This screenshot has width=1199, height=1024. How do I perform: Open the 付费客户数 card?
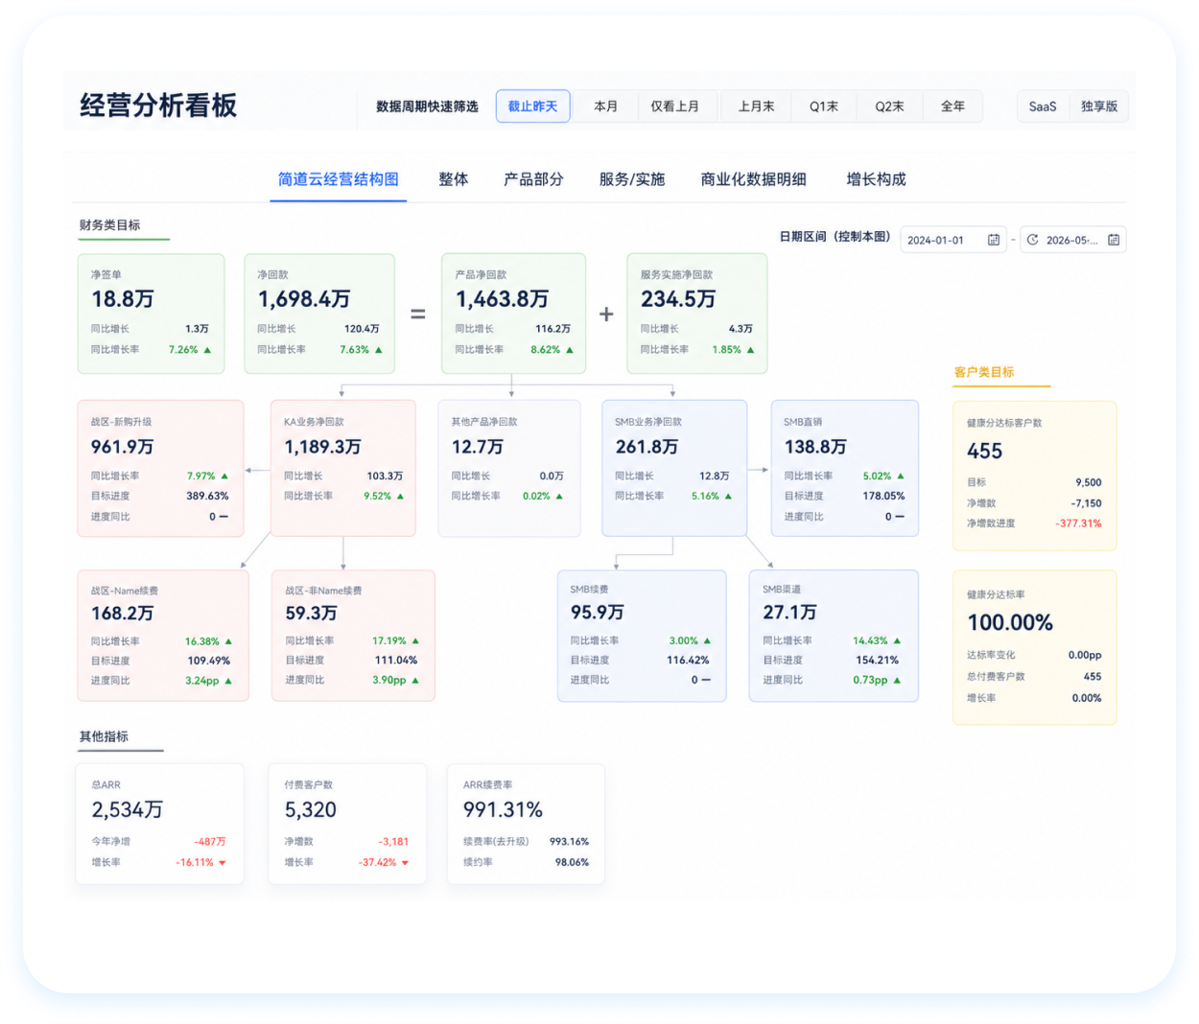347,824
